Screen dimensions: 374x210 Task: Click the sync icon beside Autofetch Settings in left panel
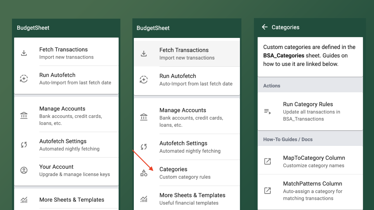point(24,145)
